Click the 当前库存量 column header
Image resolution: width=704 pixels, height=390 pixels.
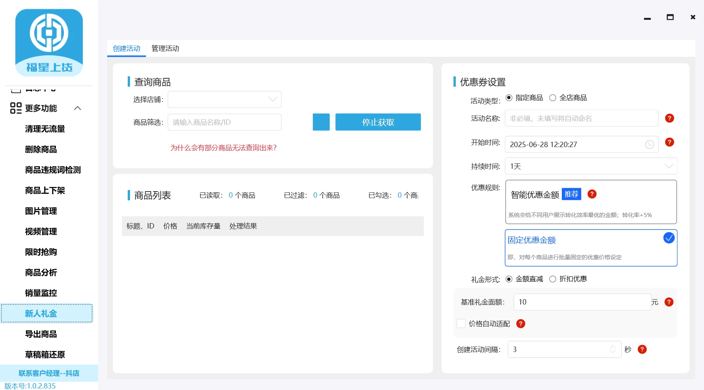203,226
